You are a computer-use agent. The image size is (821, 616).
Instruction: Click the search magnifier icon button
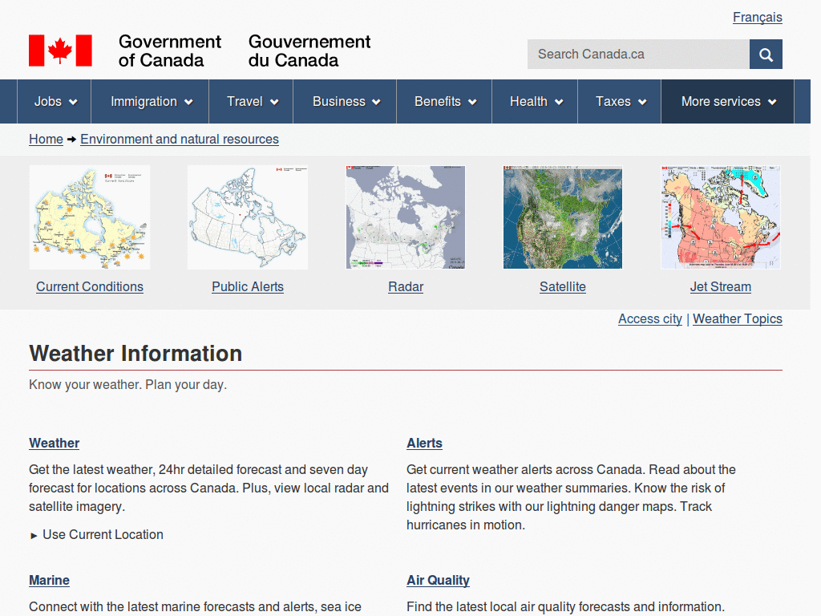point(766,54)
